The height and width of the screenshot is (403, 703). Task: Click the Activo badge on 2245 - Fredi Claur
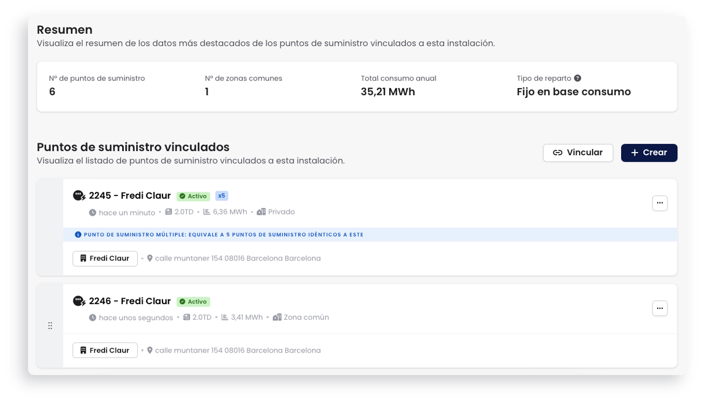pyautogui.click(x=193, y=196)
